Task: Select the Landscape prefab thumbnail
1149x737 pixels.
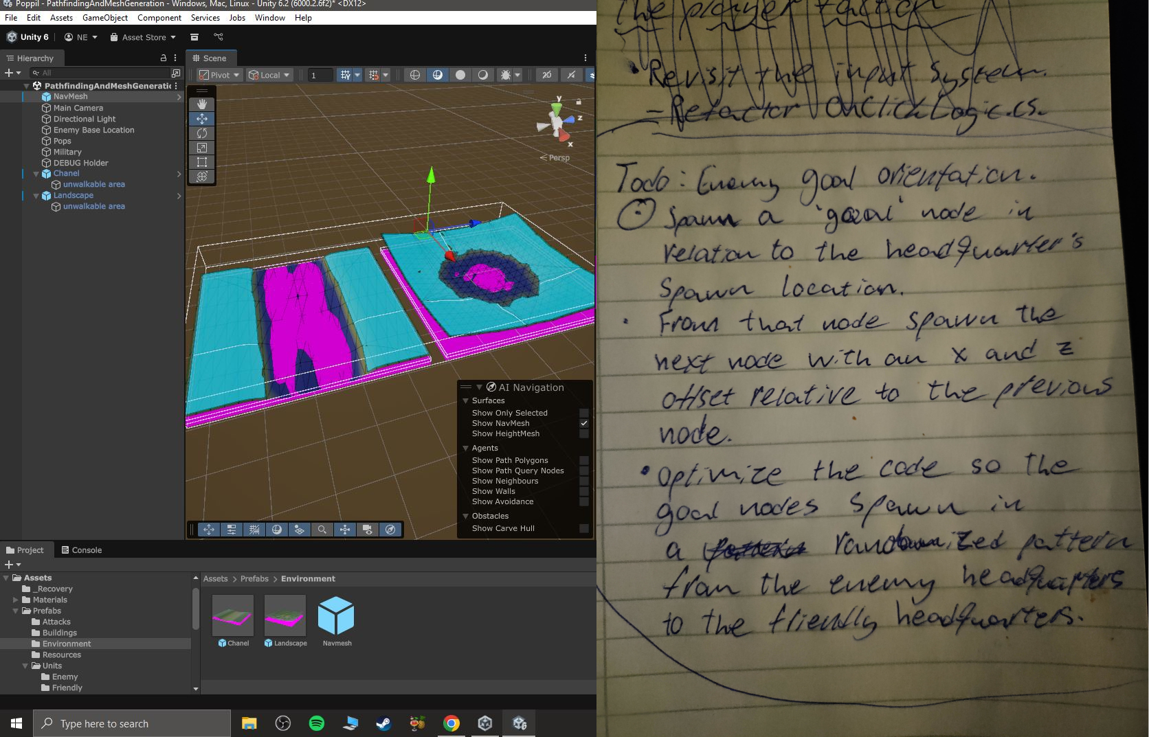Action: 285,615
